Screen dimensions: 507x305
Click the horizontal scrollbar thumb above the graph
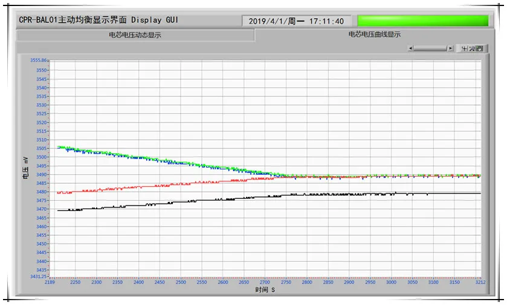[x=430, y=48]
